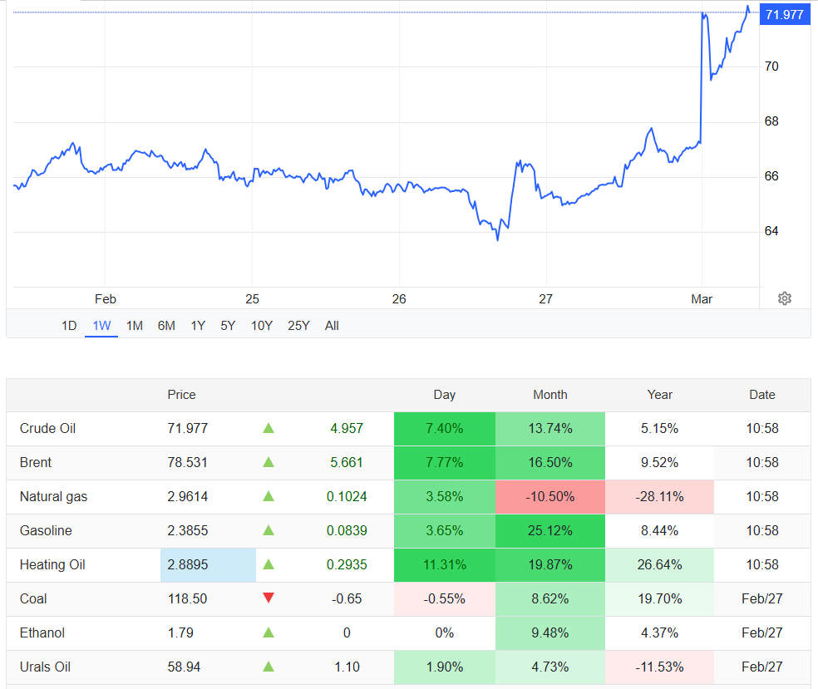Screen dimensions: 818x689
Task: Click the up triangle beside Gasoline
Action: (269, 530)
